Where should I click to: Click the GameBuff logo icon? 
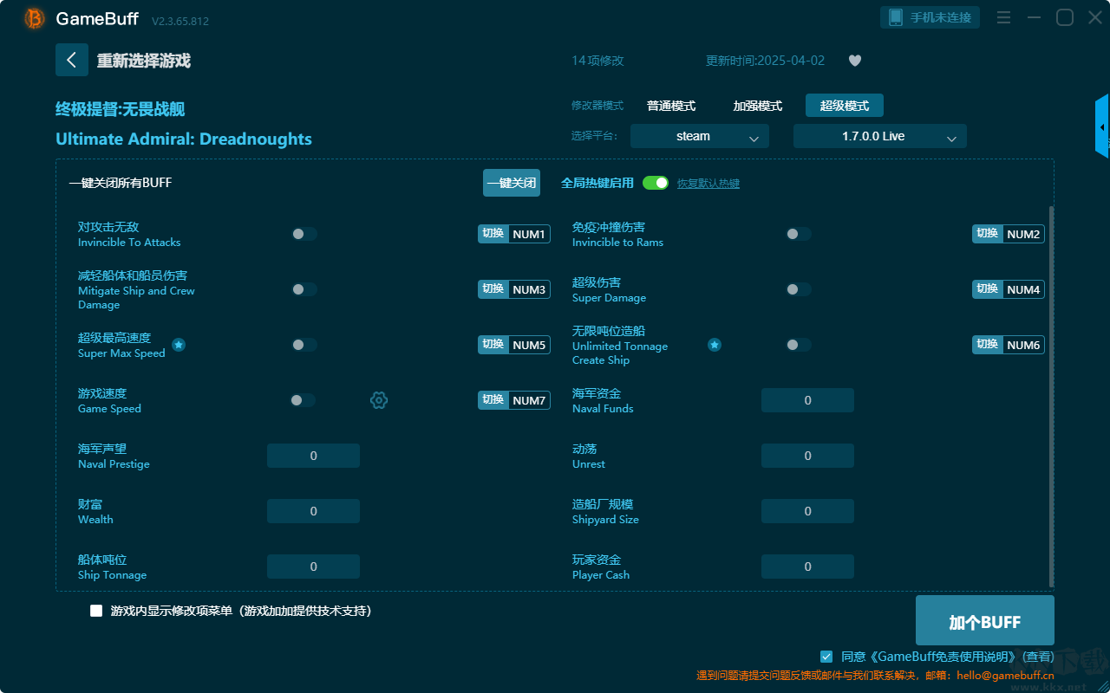[35, 18]
